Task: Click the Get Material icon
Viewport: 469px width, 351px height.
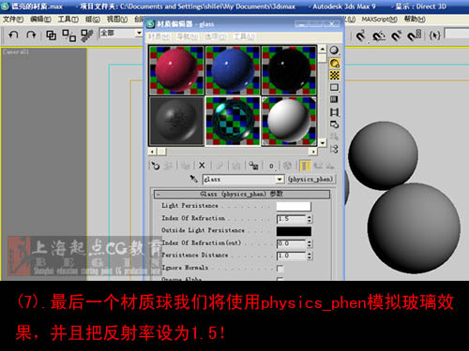Action: click(155, 166)
